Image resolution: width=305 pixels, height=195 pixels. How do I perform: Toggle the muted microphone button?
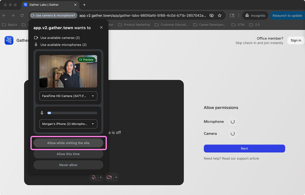(x=94, y=177)
